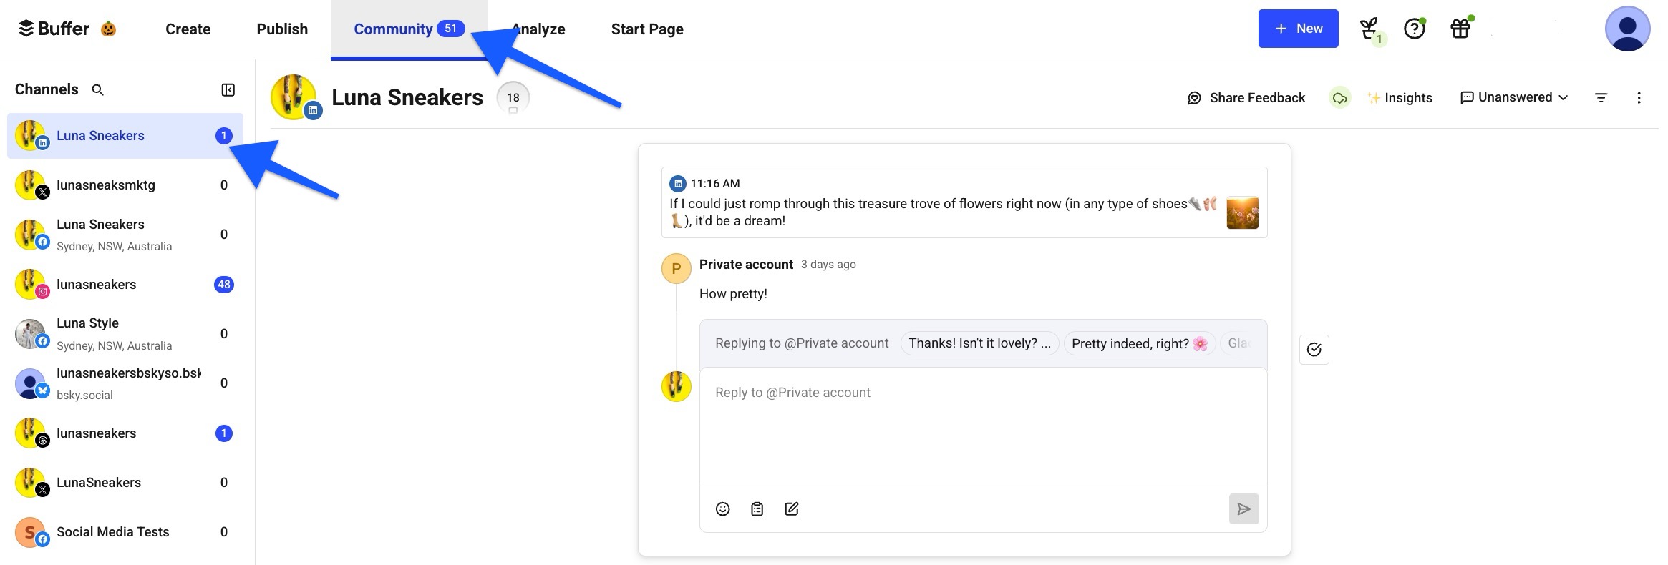Click the green sync status icon
The width and height of the screenshot is (1668, 565).
[1339, 98]
